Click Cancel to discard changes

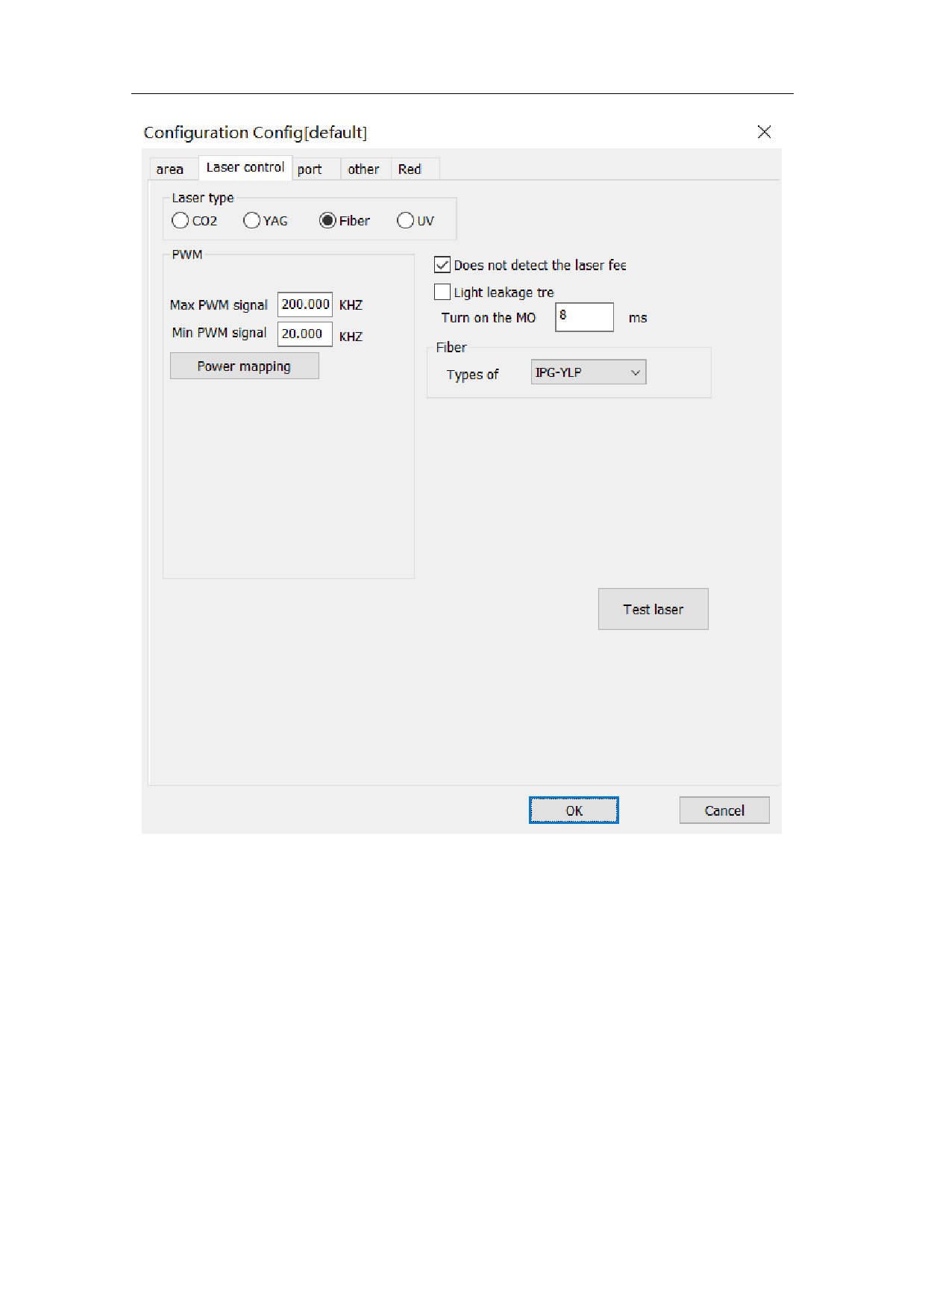click(724, 810)
